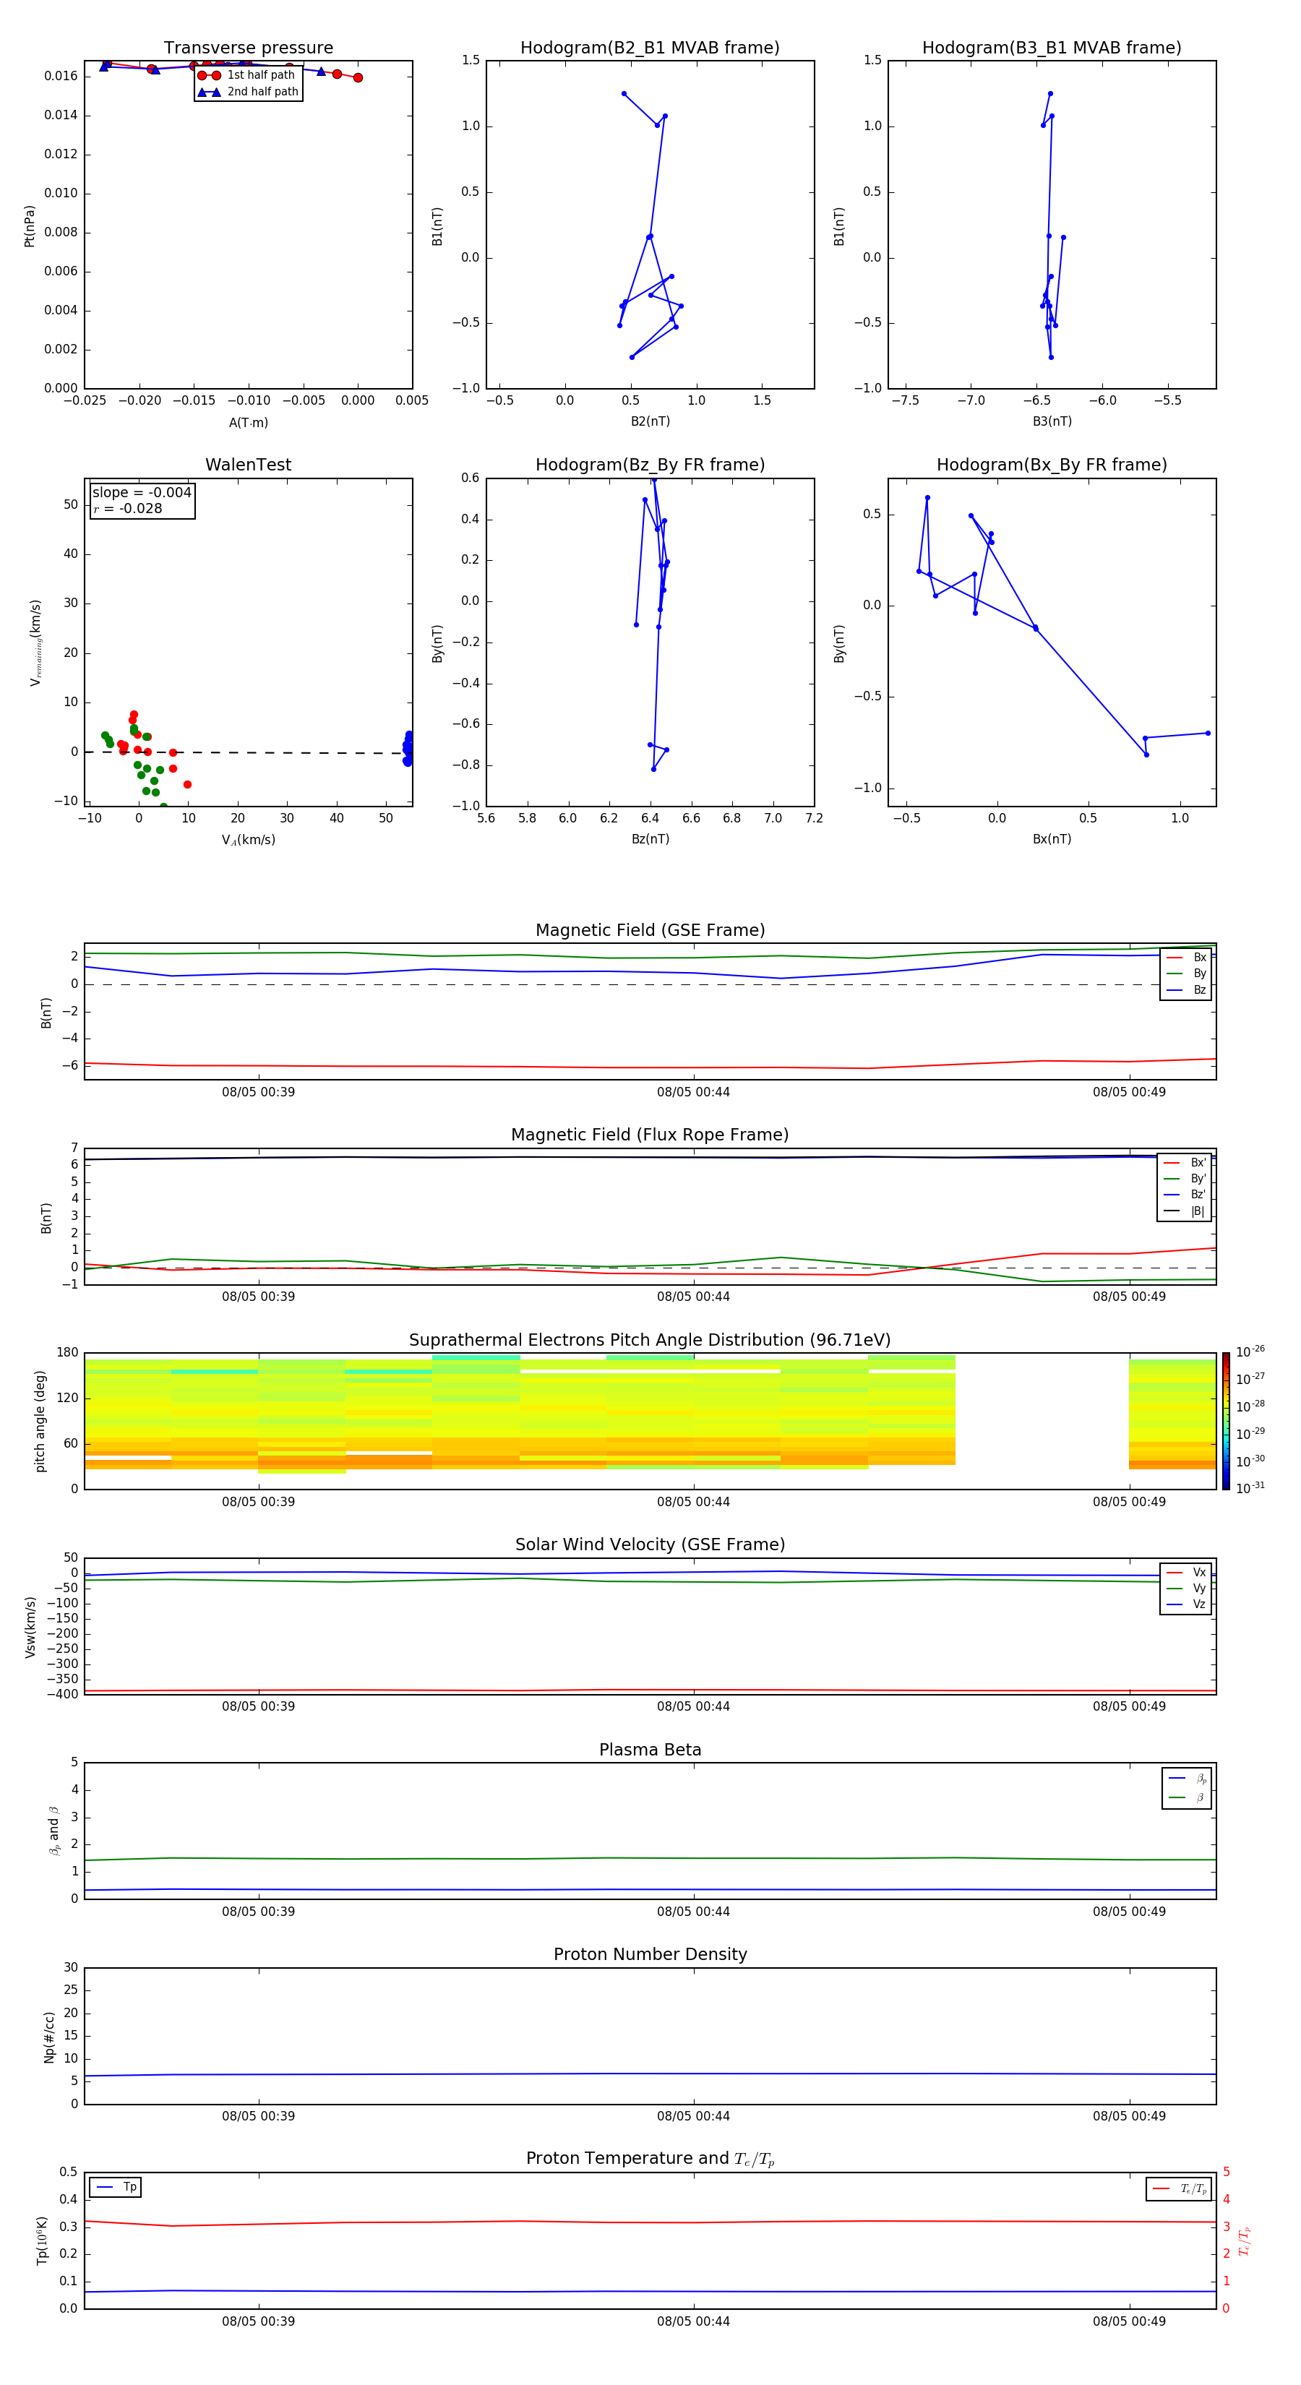
Task: Click the "Magnetic Field (Flux Rope Frame)" title
Action: coord(650,1135)
